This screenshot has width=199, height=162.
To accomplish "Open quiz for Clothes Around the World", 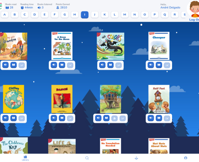I will pyautogui.click(x=22, y=119).
